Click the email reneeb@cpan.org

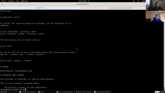23,71
